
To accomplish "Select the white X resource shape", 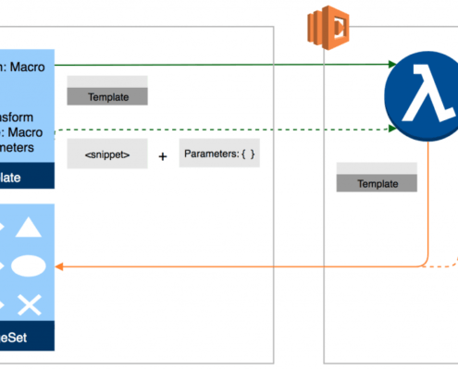I will click(x=30, y=305).
